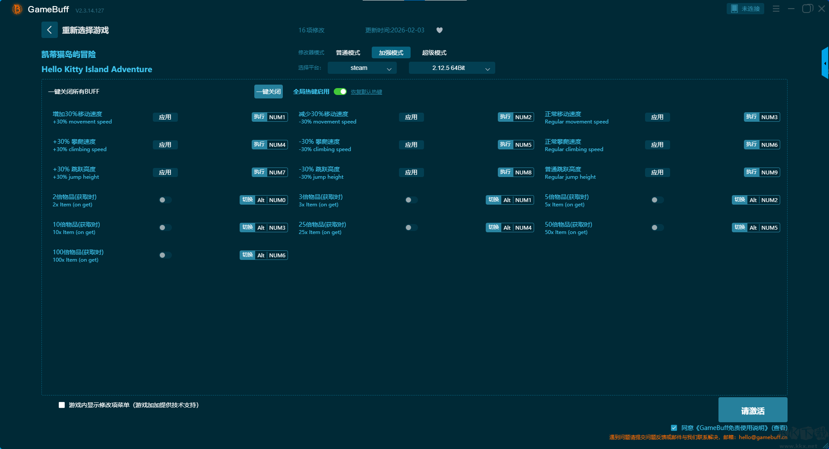Open the 2.12.5 64Bit version dropdown
Viewport: 829px width, 449px height.
[452, 68]
